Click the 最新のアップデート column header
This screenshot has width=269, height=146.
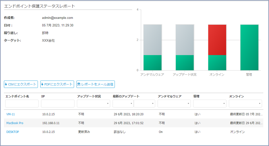tap(126, 96)
